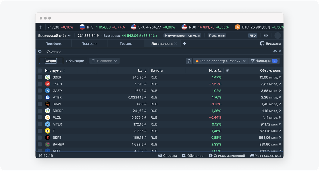This screenshot has width=319, height=171.
Task: Click the status bar time 16:52:16
Action: click(46, 156)
